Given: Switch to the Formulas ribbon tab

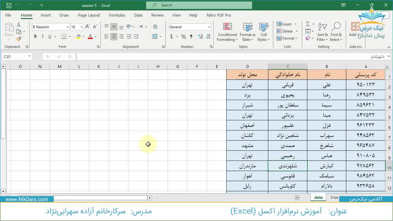Looking at the screenshot, I should 117,15.
